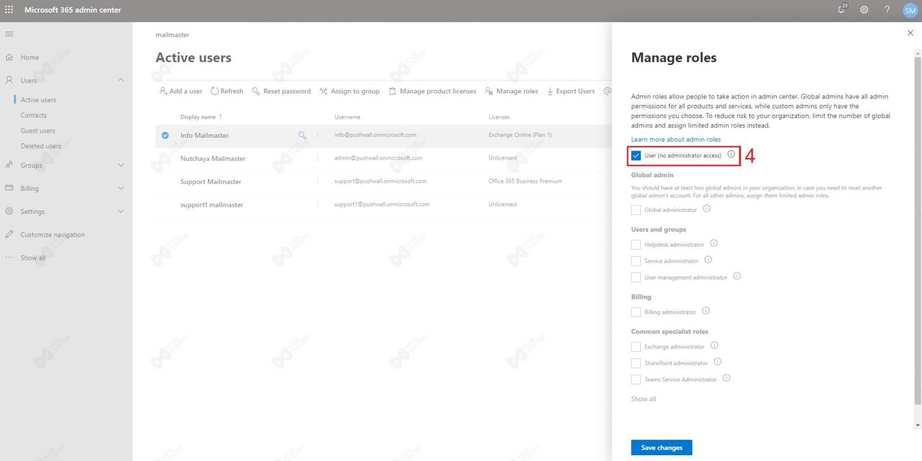Screen dimensions: 922x461
Task: Close the Manage roles panel
Action: click(x=910, y=33)
